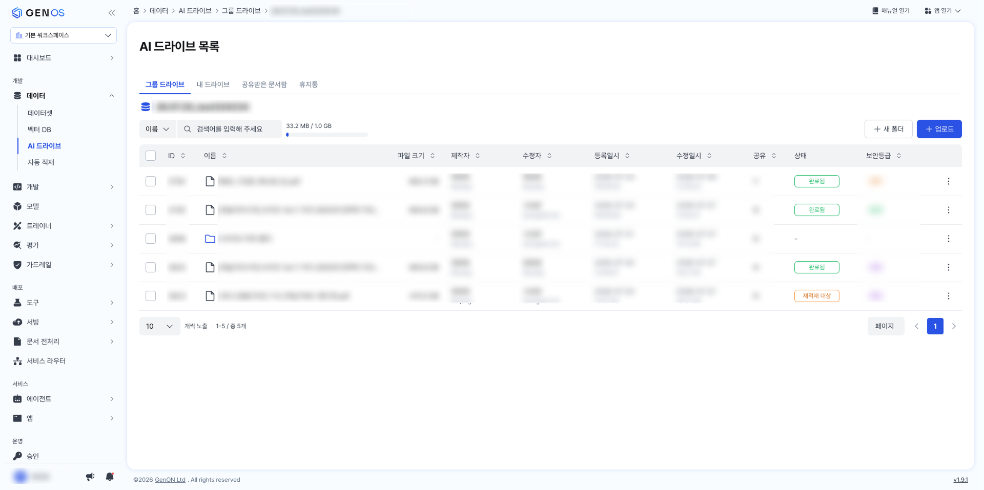Image resolution: width=984 pixels, height=490 pixels.
Task: Click the 업로드 button
Action: [939, 129]
